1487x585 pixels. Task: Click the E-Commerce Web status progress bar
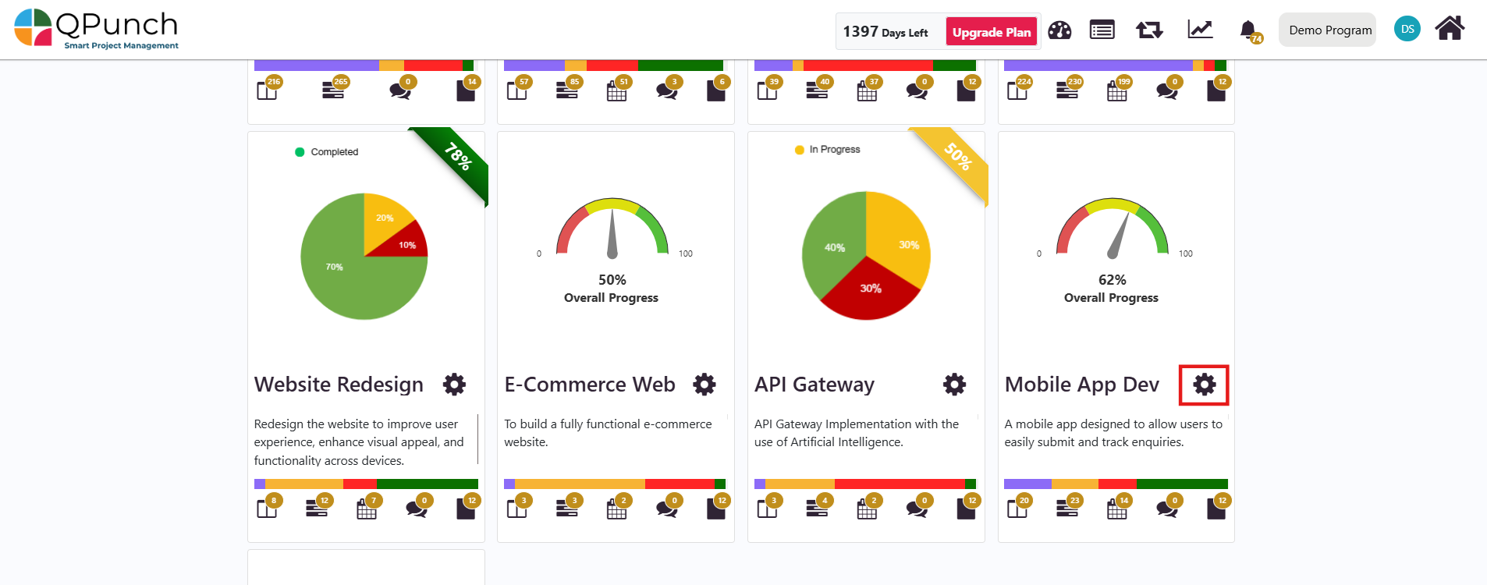tap(615, 484)
